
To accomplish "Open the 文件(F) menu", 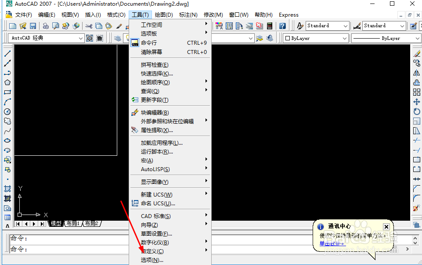I will (x=23, y=15).
